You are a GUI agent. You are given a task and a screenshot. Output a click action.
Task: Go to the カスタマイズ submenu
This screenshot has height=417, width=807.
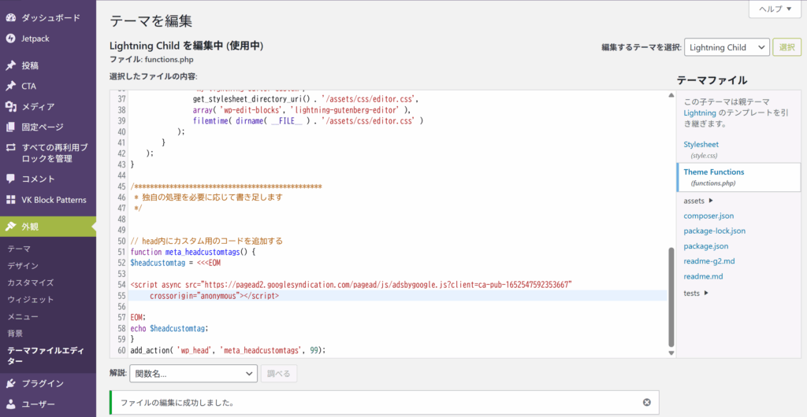point(31,282)
